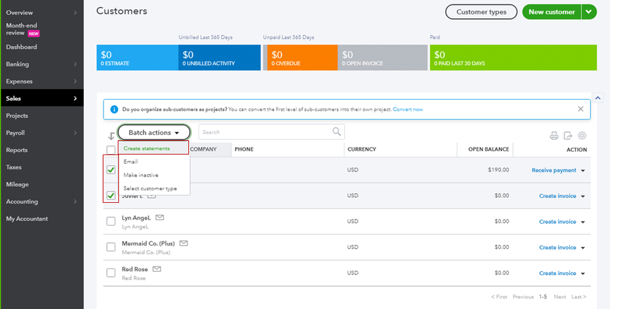Viewport: 629px width, 309px height.
Task: Click the New customer button
Action: coord(552,12)
